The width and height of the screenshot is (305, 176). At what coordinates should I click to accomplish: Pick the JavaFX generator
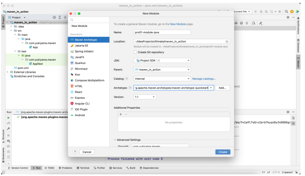tap(89, 57)
